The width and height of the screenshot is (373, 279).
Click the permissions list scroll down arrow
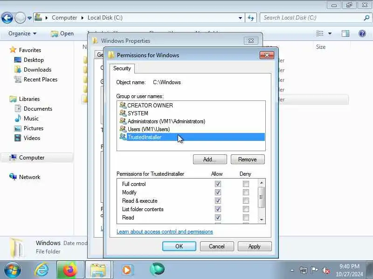tap(262, 219)
